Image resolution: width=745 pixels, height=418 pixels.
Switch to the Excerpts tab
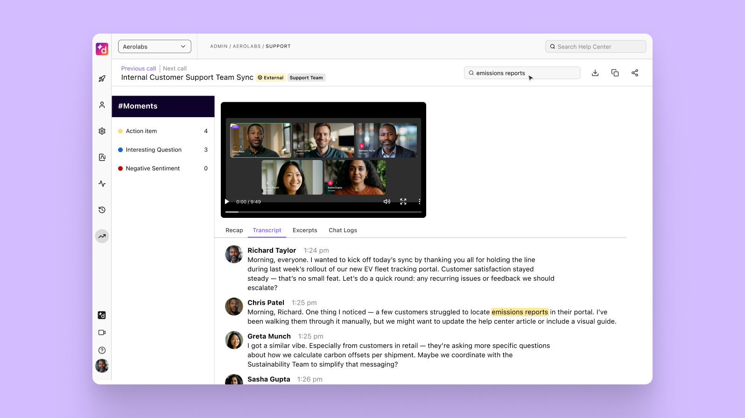[305, 230]
